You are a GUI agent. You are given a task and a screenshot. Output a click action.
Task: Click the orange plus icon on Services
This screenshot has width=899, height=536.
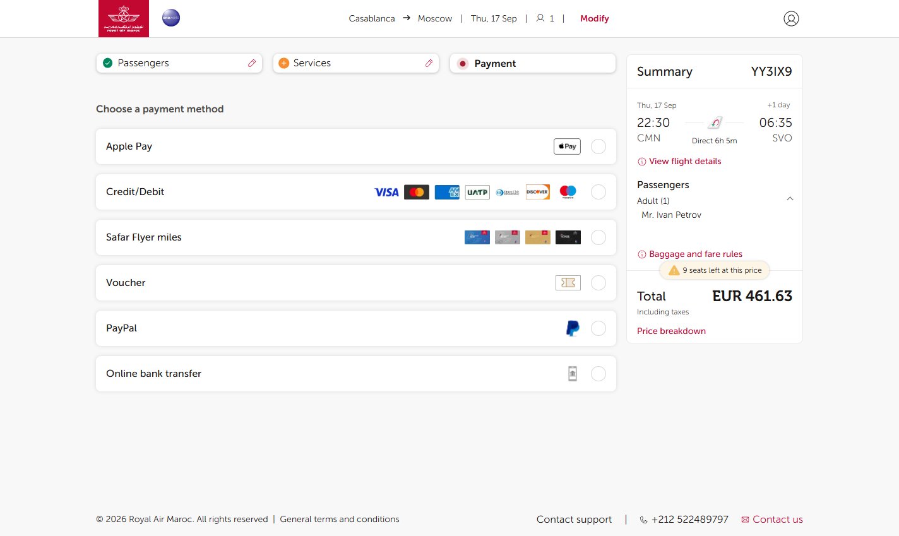(x=284, y=63)
